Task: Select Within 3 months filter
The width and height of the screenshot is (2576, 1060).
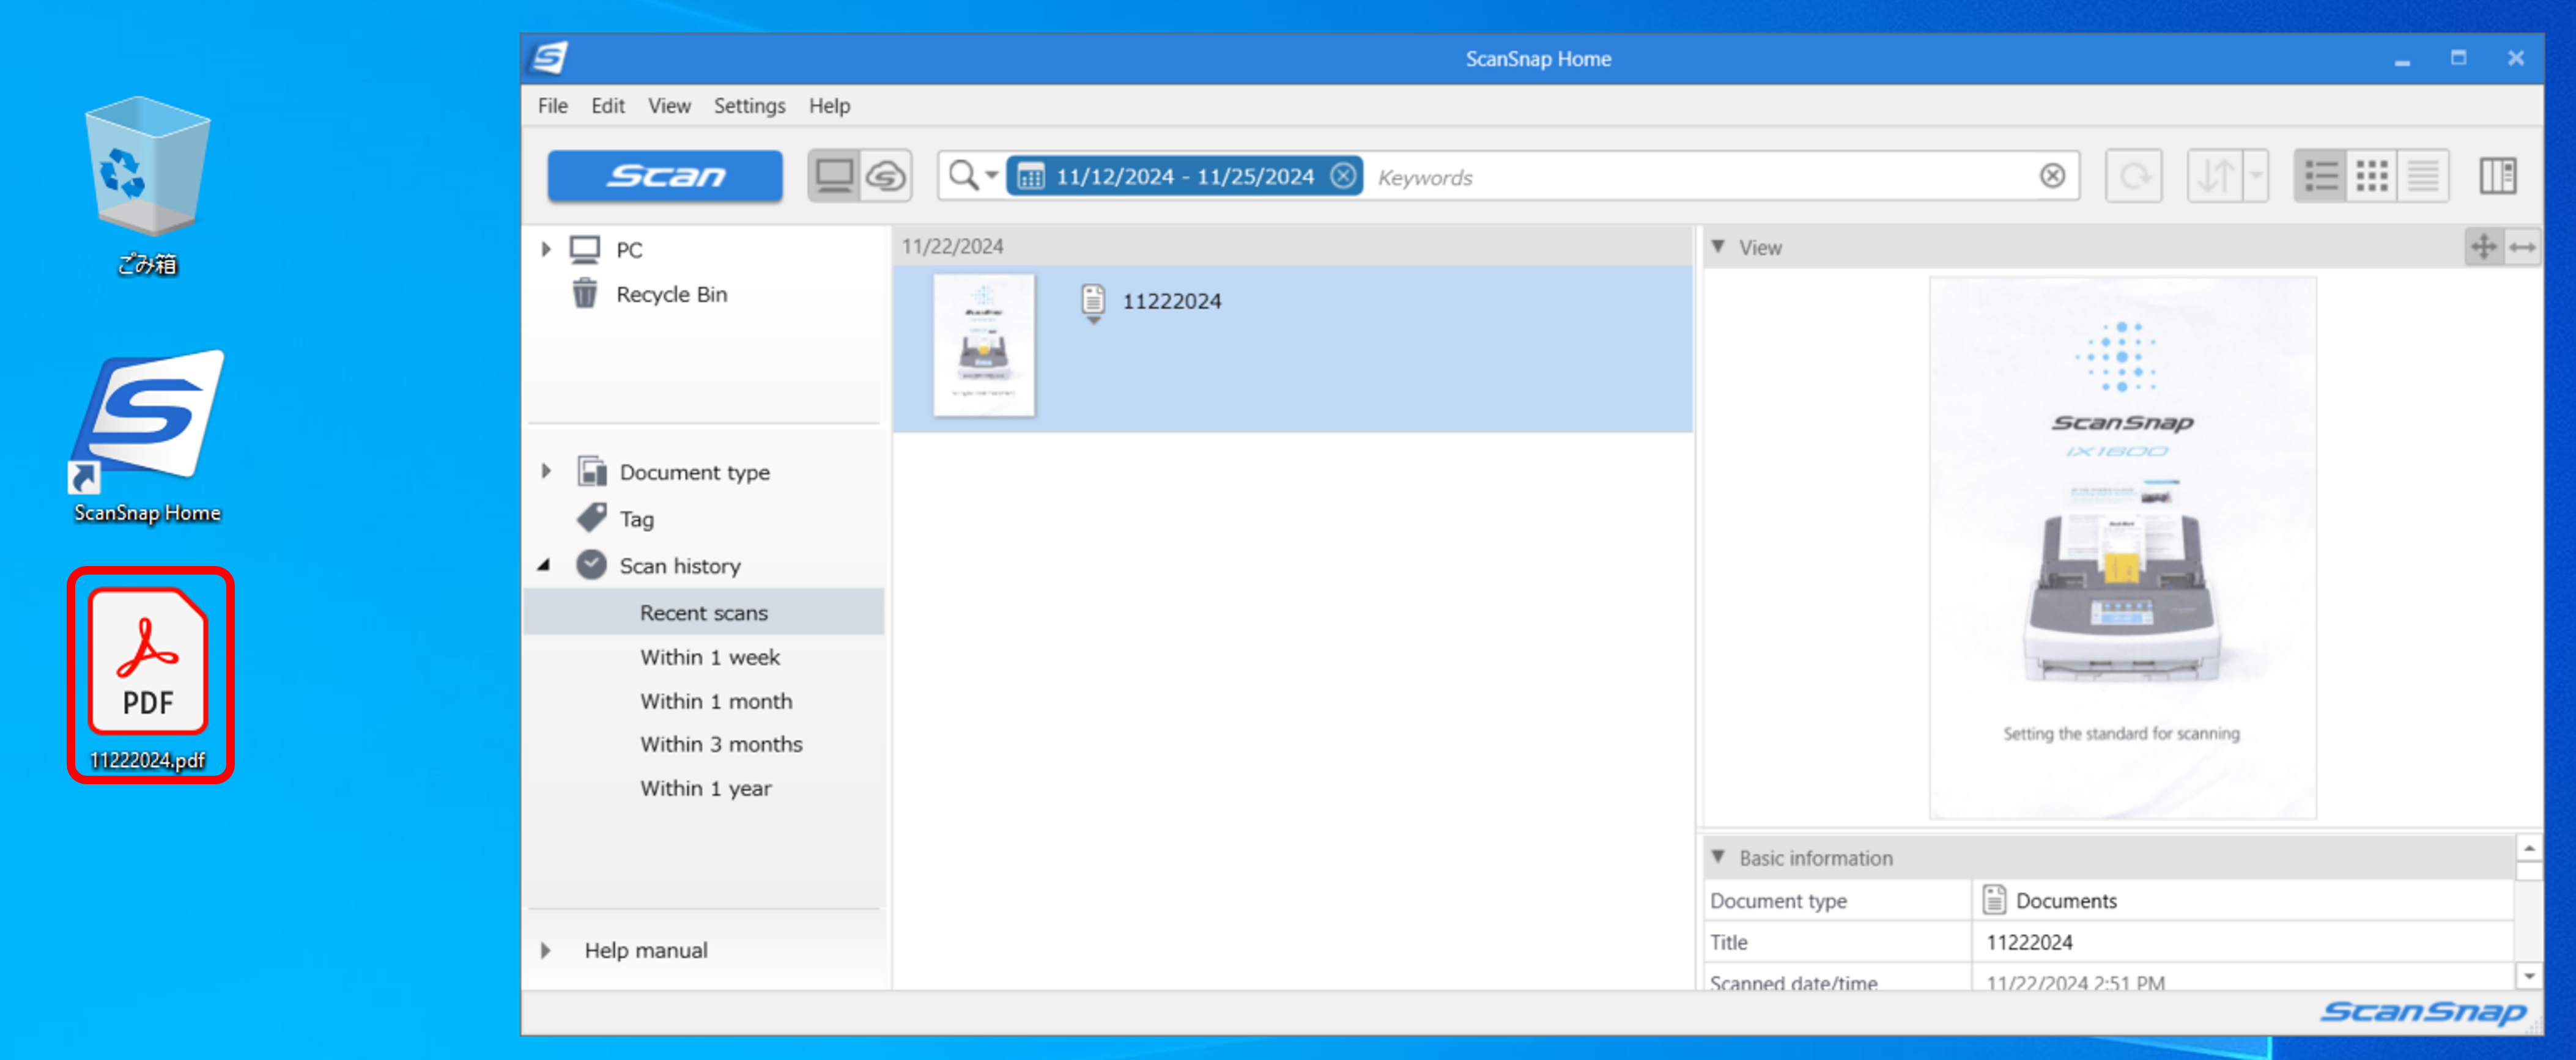Action: [x=721, y=744]
